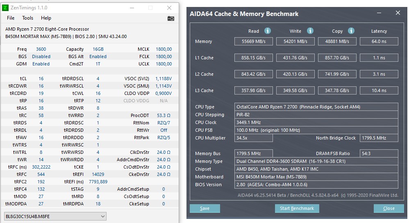Click the Close button in AIDA64

pyautogui.click(x=389, y=208)
